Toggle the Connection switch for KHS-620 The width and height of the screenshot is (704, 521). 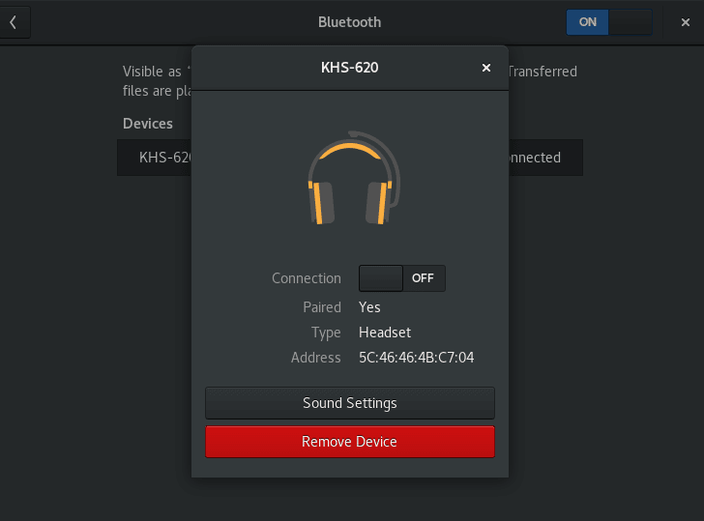402,278
